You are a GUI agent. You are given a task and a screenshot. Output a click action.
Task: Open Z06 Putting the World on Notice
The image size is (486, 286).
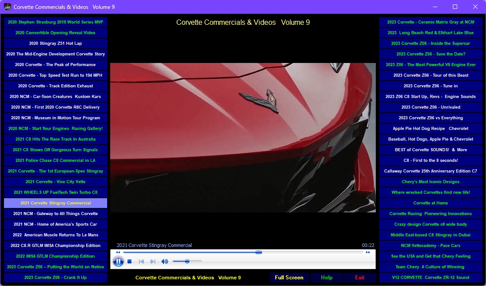(x=55, y=267)
